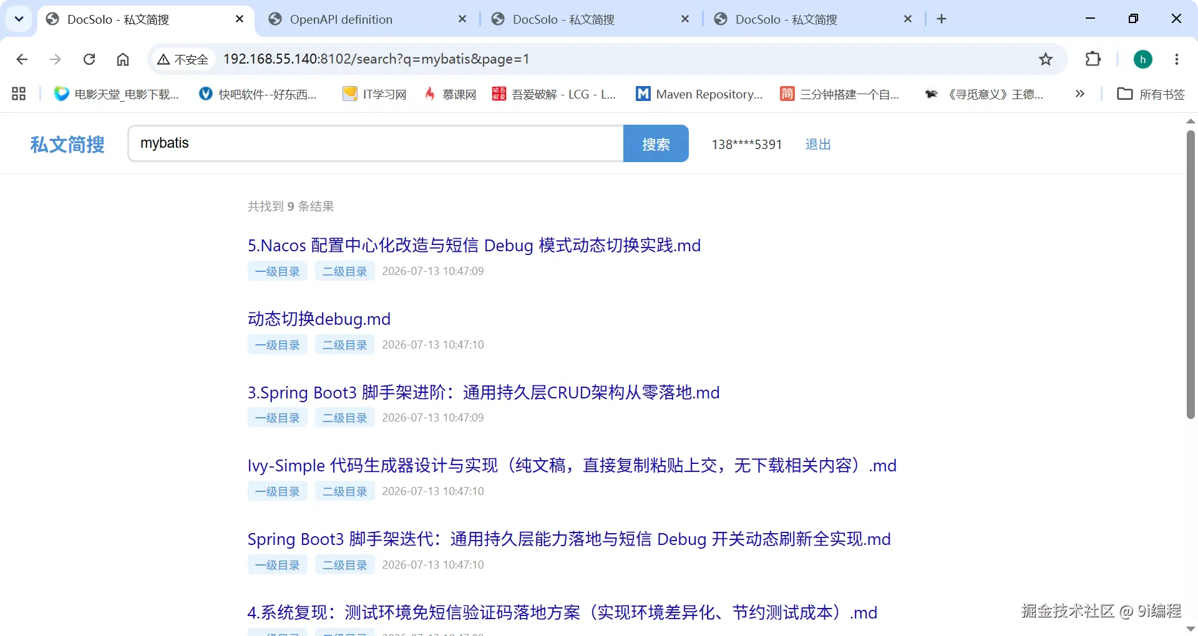The height and width of the screenshot is (636, 1198).
Task: Click 一级目录 tag under Ivy-Simple result
Action: point(278,491)
